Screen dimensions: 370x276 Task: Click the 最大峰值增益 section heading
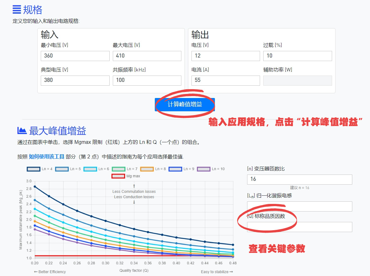[58, 131]
